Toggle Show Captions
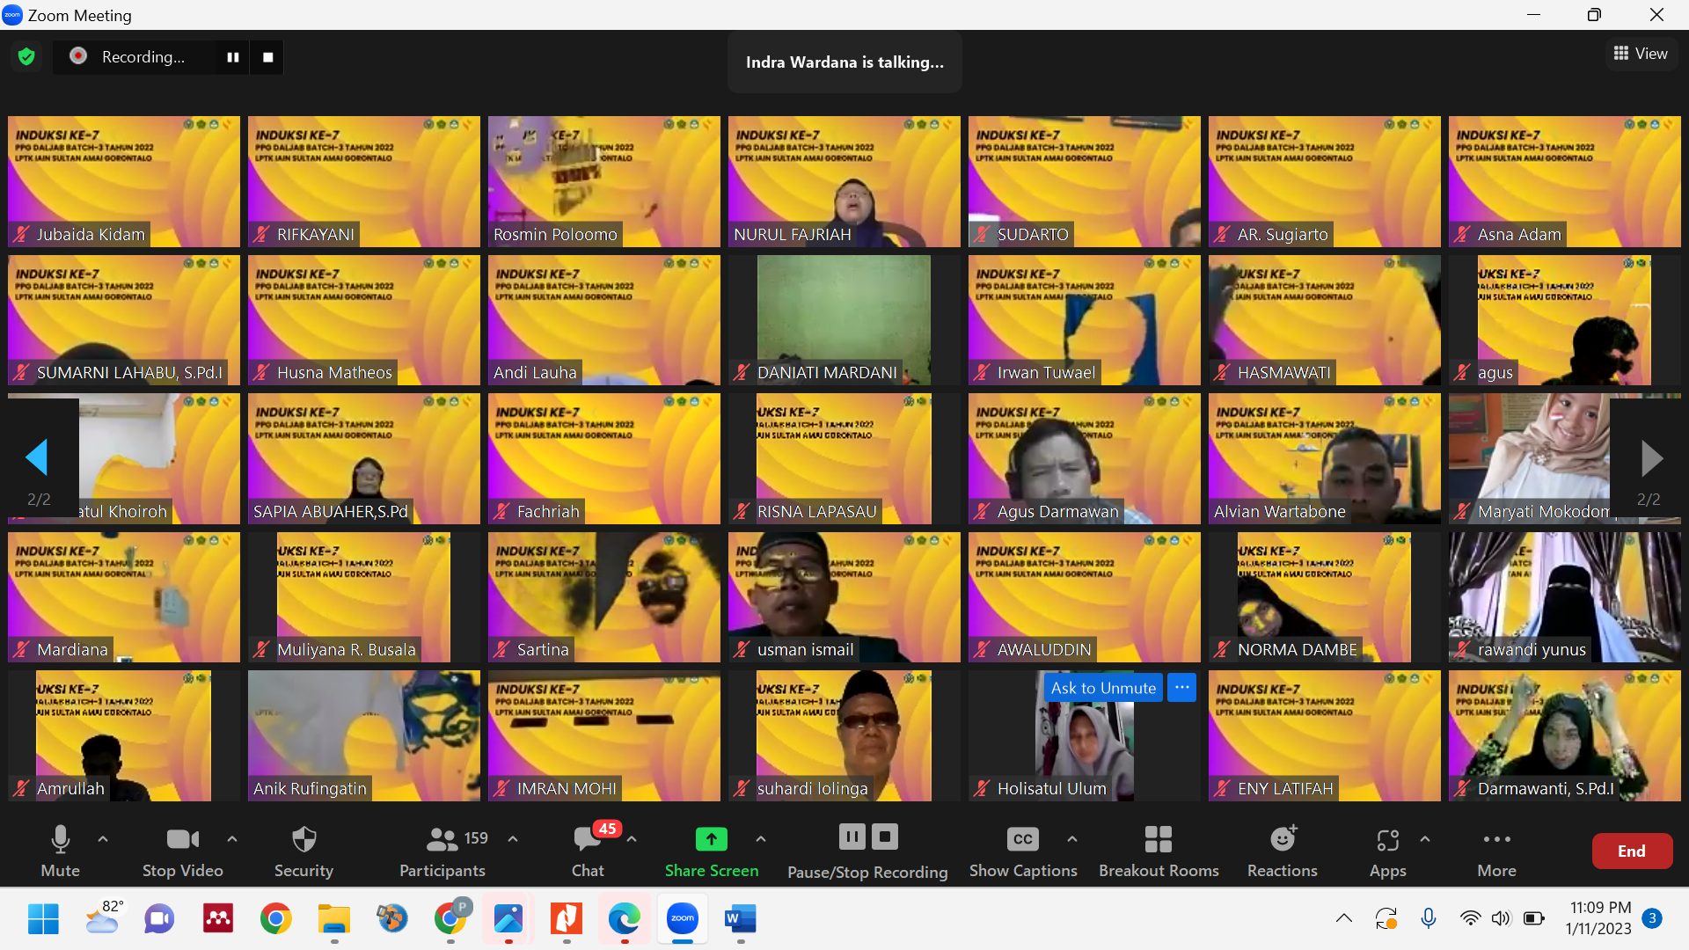Viewport: 1689px width, 950px height. coord(1022,850)
